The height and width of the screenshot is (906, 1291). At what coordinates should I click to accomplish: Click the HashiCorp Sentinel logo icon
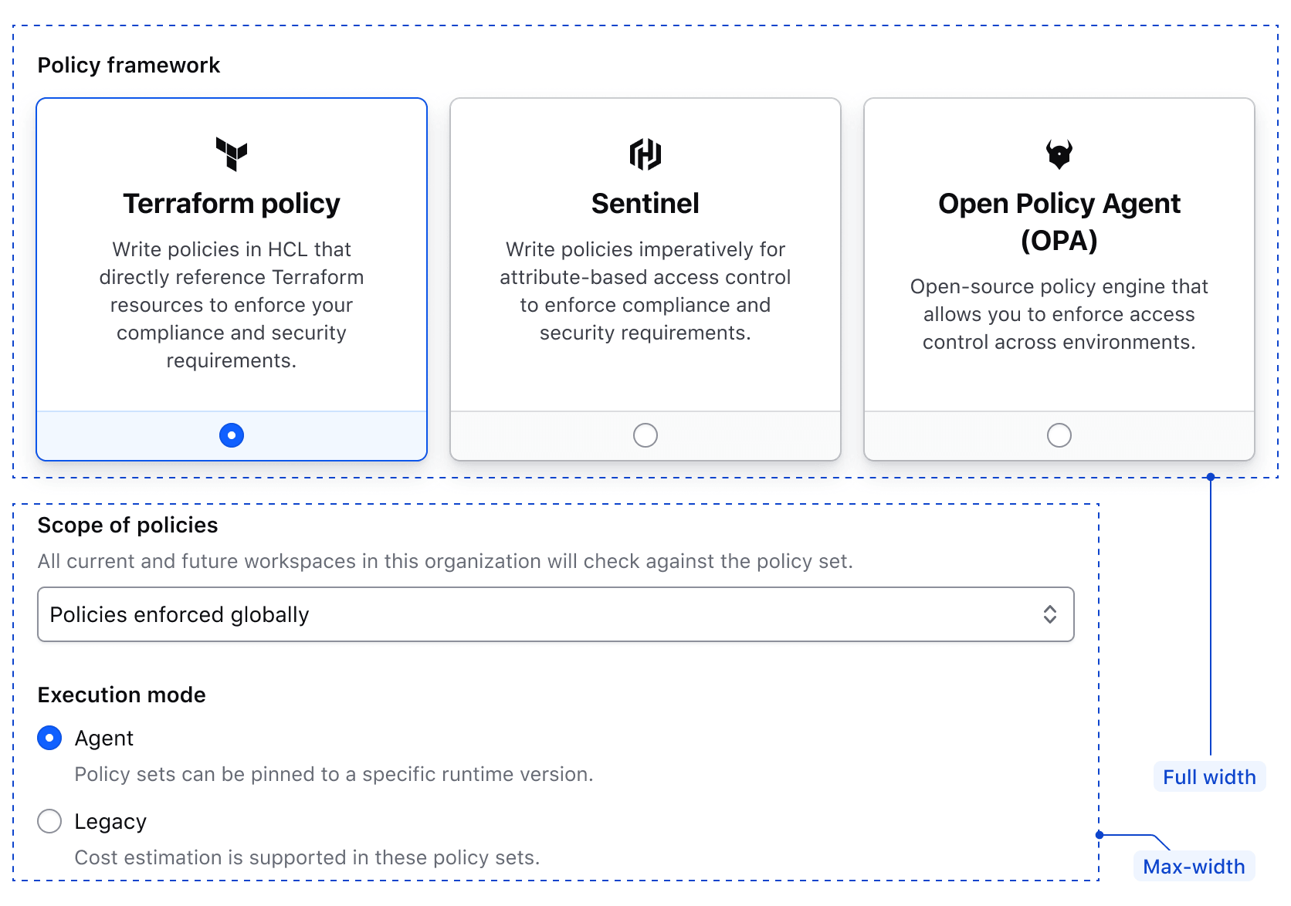(x=645, y=154)
